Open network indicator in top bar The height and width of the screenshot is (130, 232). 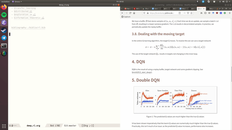220,1
